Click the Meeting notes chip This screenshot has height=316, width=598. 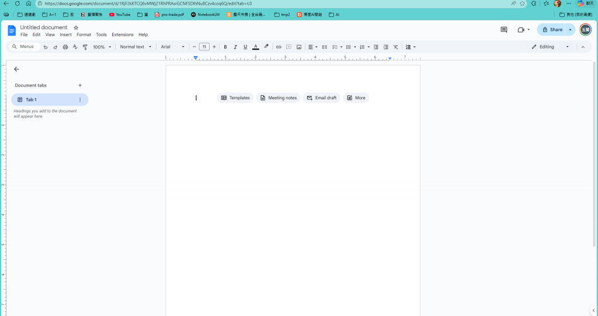278,98
